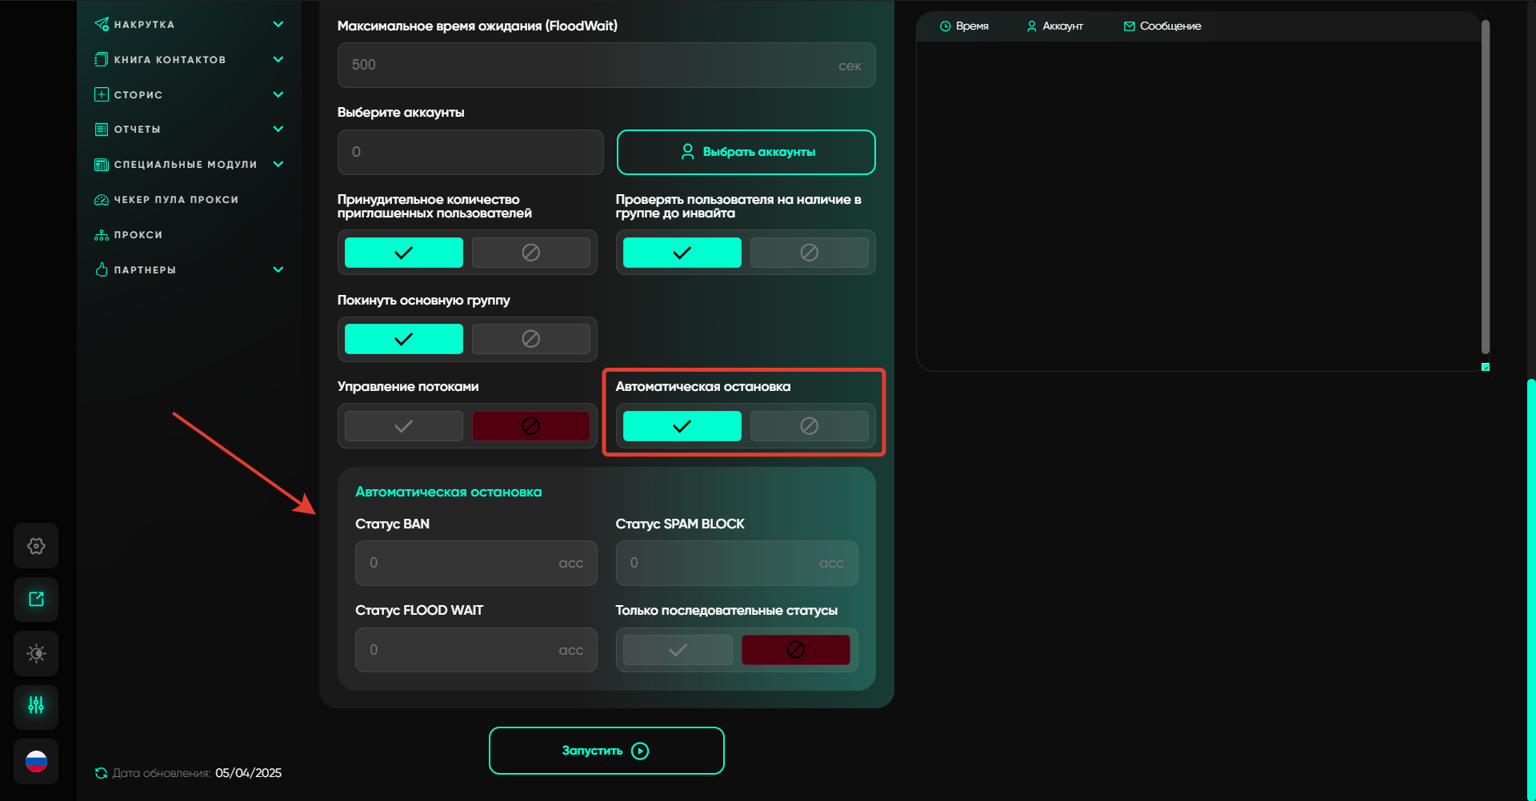
Task: Click the refresh icon beside update date
Action: click(101, 773)
